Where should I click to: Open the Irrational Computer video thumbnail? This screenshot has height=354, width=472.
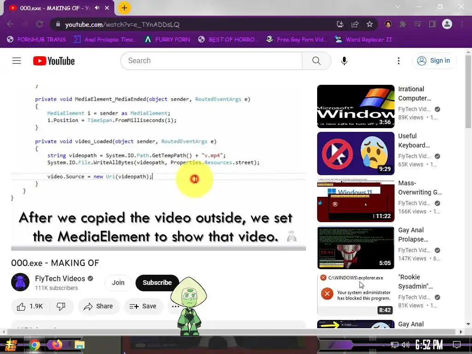point(355,106)
